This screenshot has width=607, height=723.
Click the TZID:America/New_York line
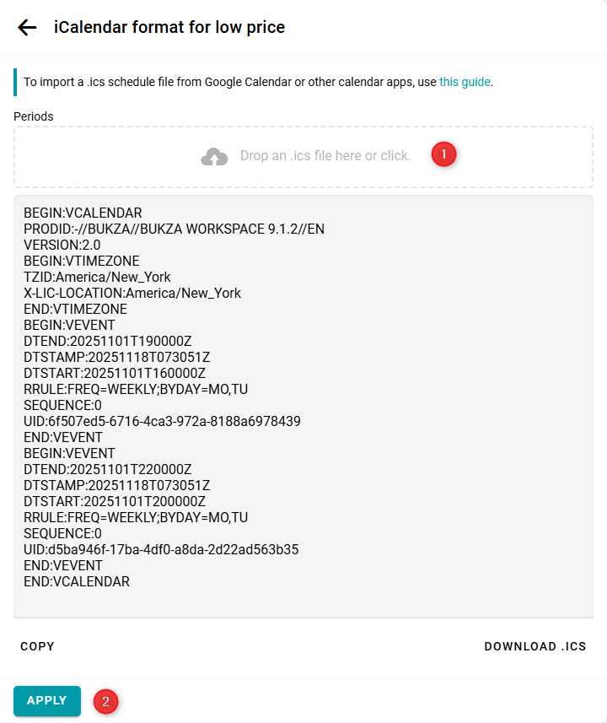click(x=97, y=277)
